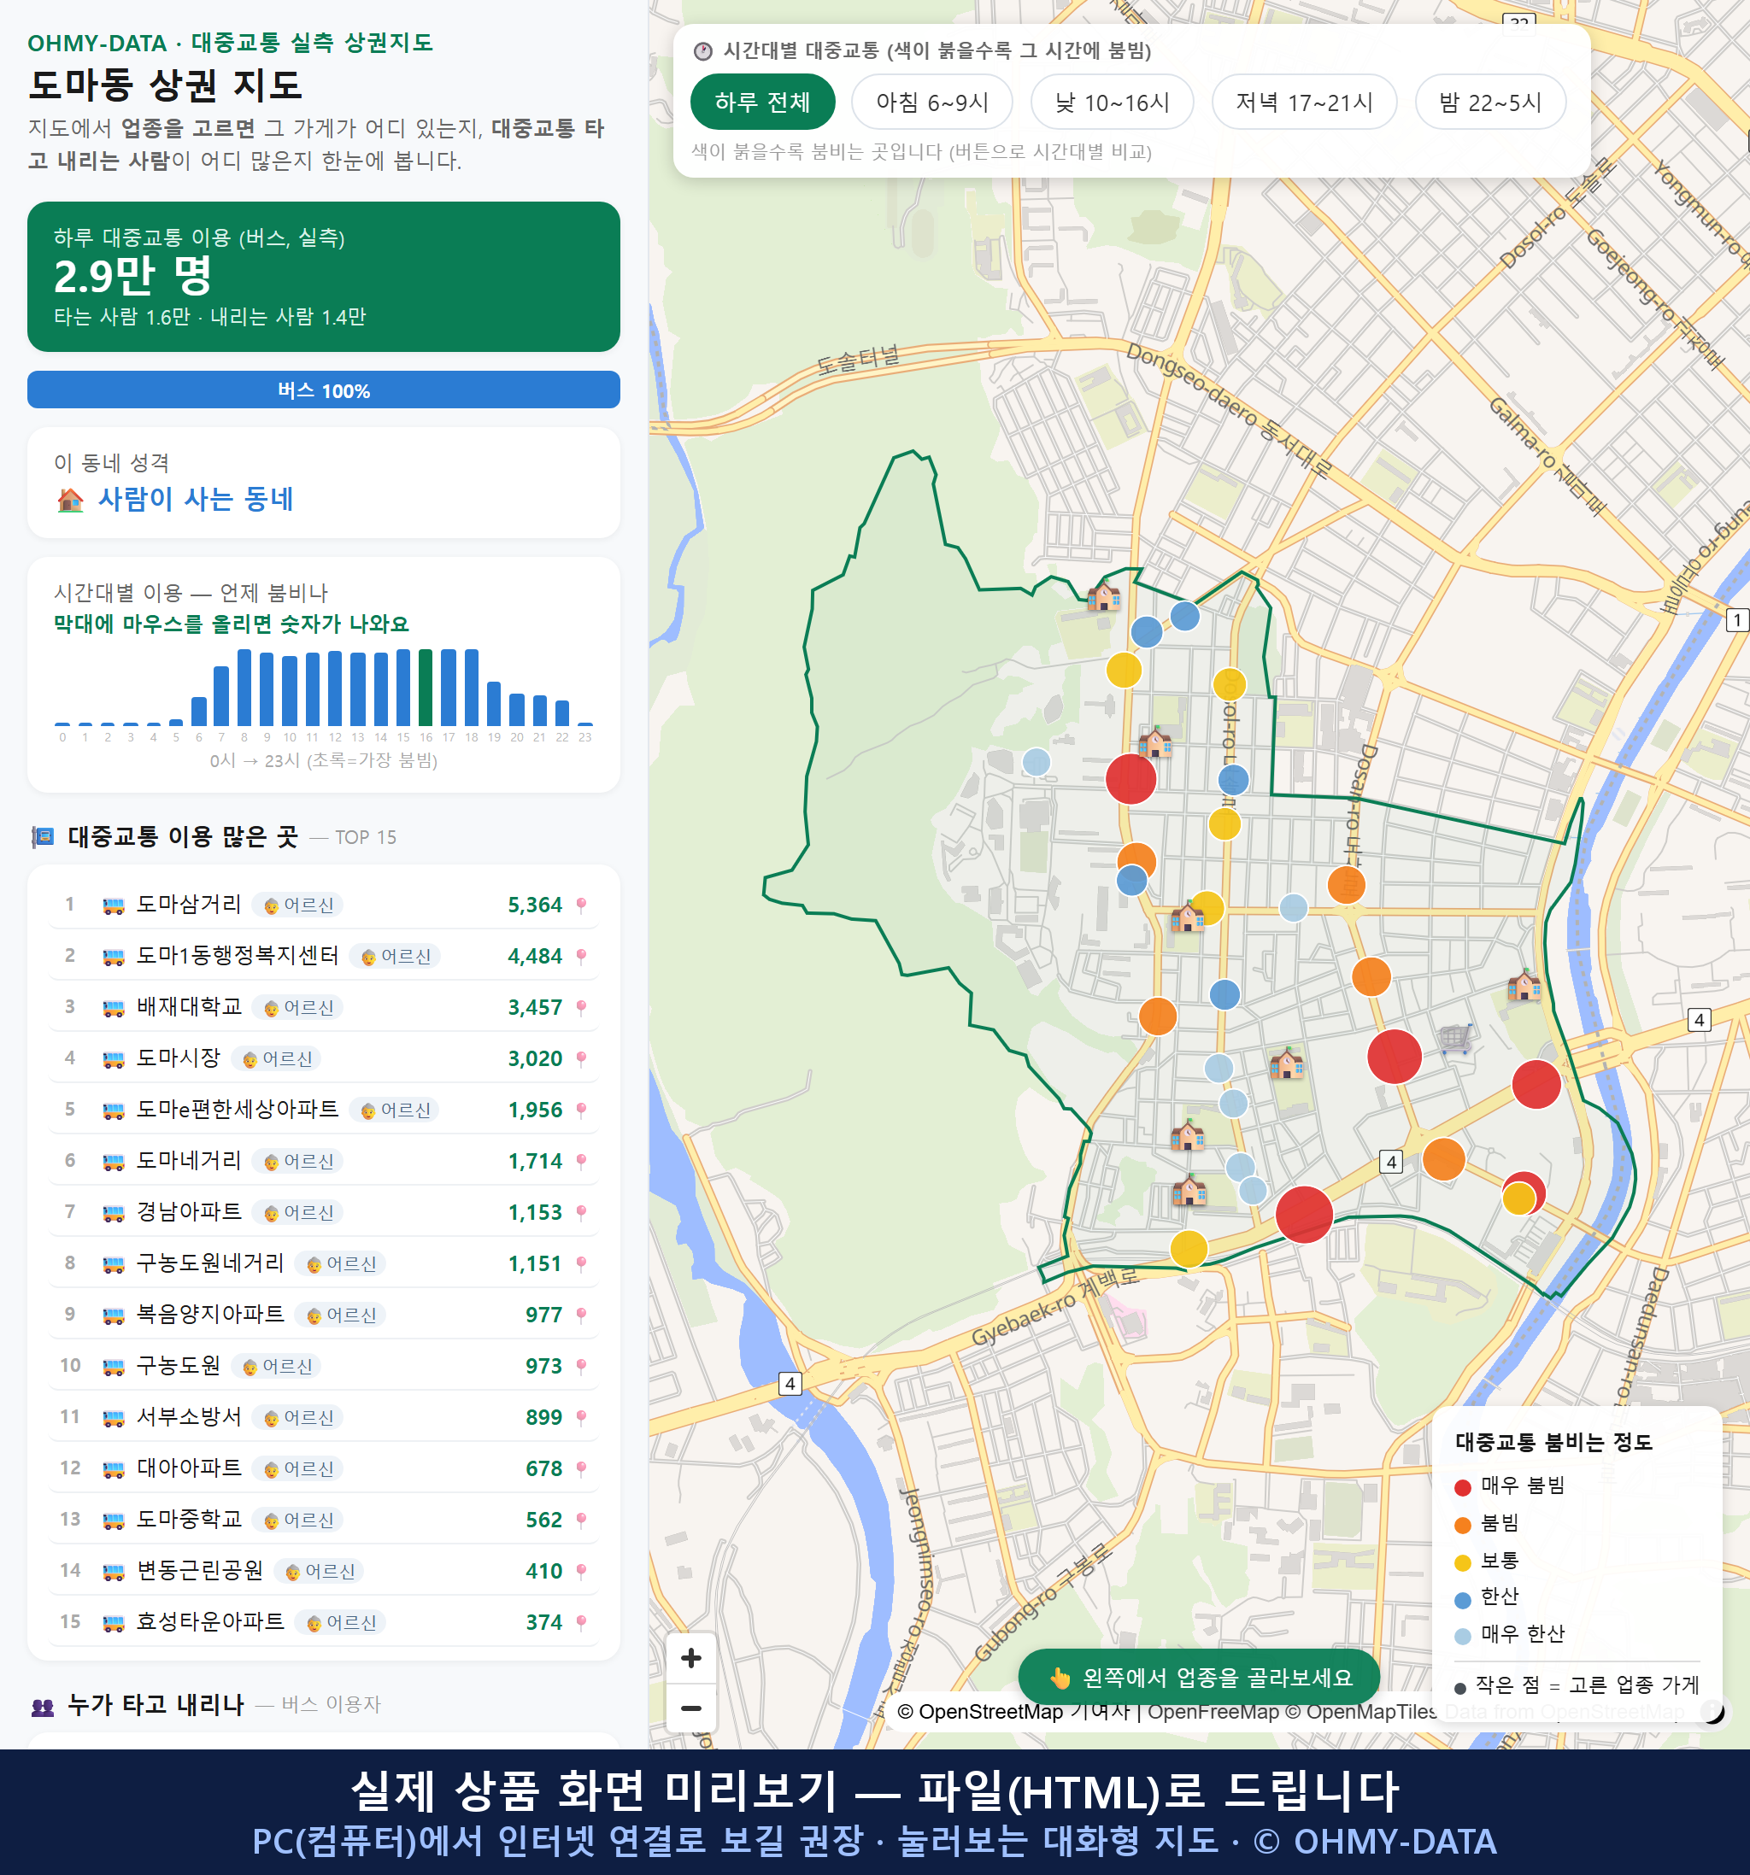Click the pin icon on the 구농도원네거리 row
Screen dimensions: 1750x1875
click(x=581, y=1264)
